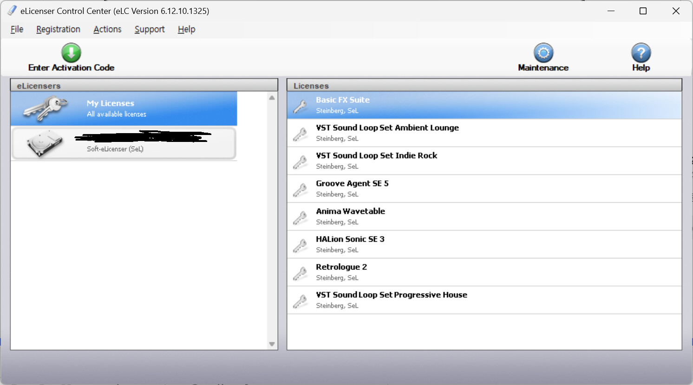Select the Retrologue 2 license name
Viewport: 693px width, 385px height.
click(341, 267)
